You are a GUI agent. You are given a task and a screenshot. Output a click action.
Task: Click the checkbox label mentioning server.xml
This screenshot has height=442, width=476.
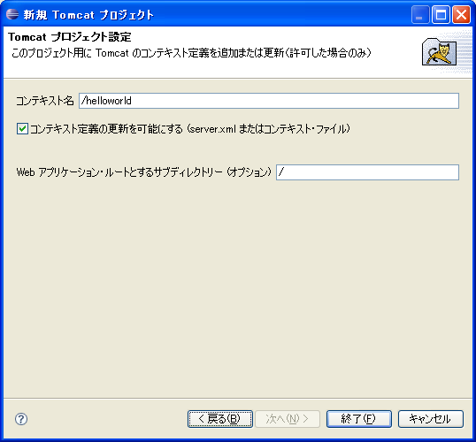(x=190, y=129)
